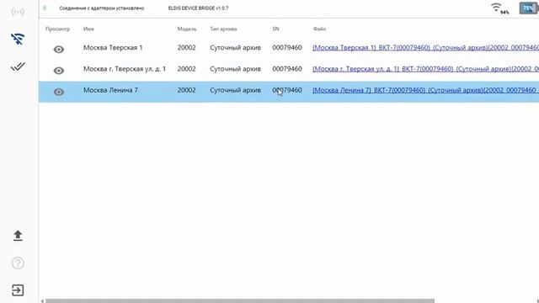Select name cell Москва г. Тверская ул. д. 1
The width and height of the screenshot is (539, 303).
[125, 69]
